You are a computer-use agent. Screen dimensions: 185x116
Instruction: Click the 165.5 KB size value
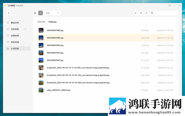[x=144, y=53]
